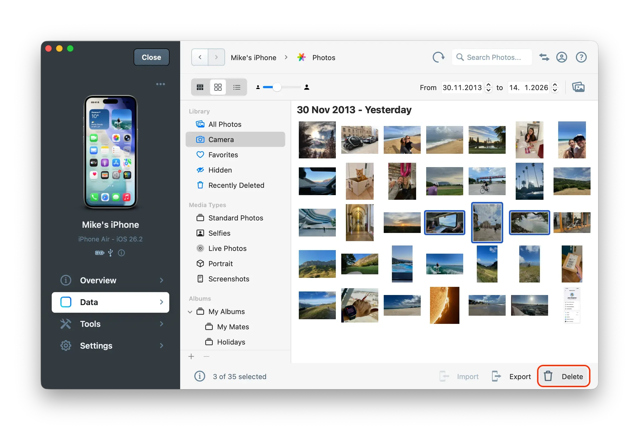Open the Recently Deleted album
The image size is (639, 430).
(236, 185)
